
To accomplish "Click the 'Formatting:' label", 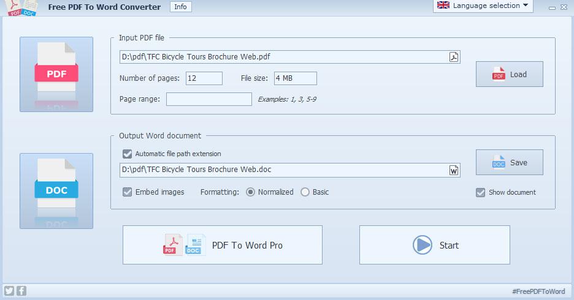I will pyautogui.click(x=220, y=192).
